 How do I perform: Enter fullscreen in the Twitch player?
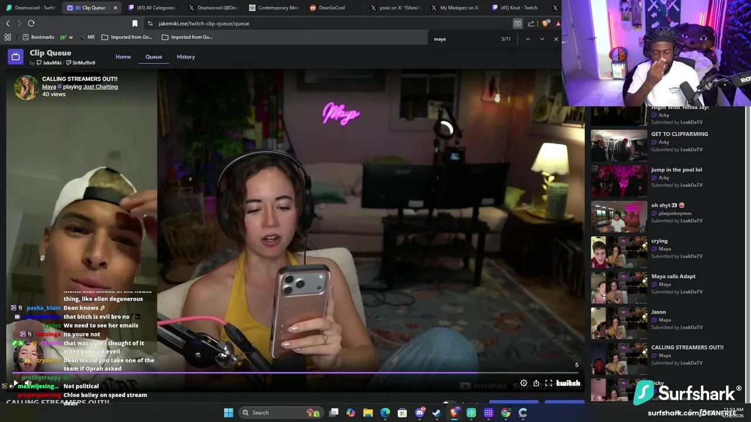[x=549, y=383]
